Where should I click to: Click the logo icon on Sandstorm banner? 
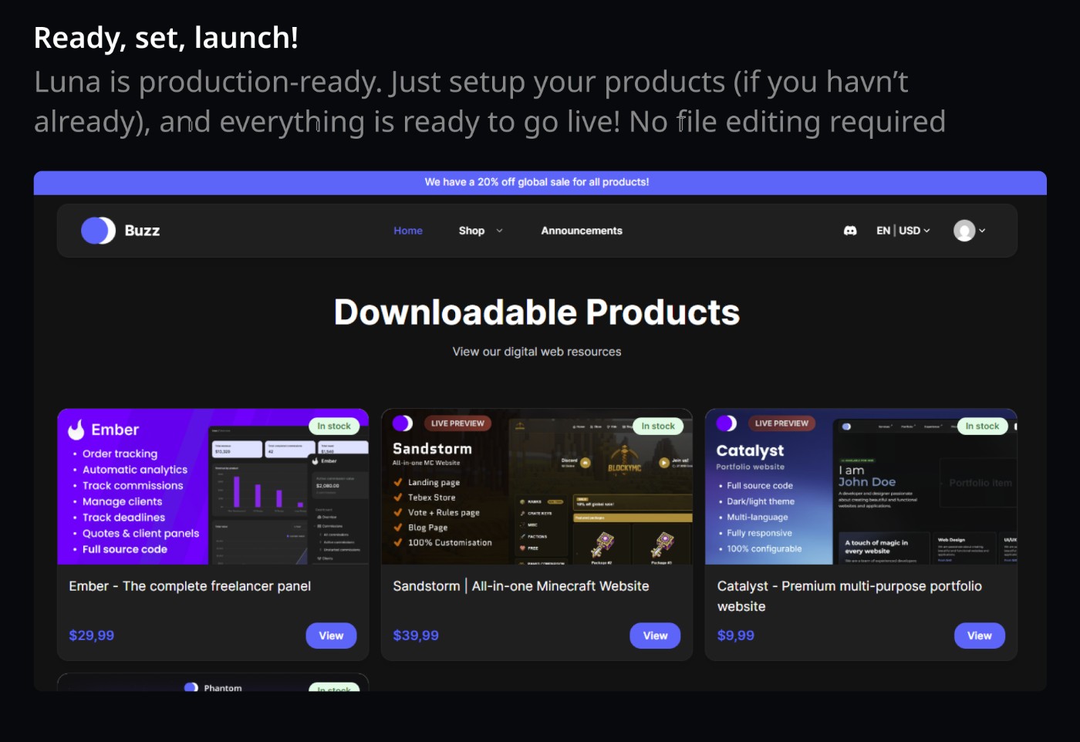pyautogui.click(x=403, y=423)
